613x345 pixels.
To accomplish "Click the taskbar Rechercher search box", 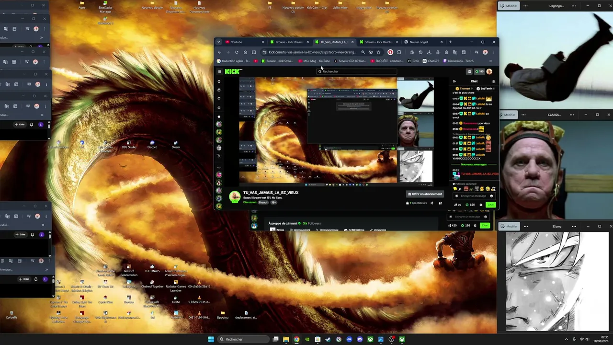I will tap(243, 339).
